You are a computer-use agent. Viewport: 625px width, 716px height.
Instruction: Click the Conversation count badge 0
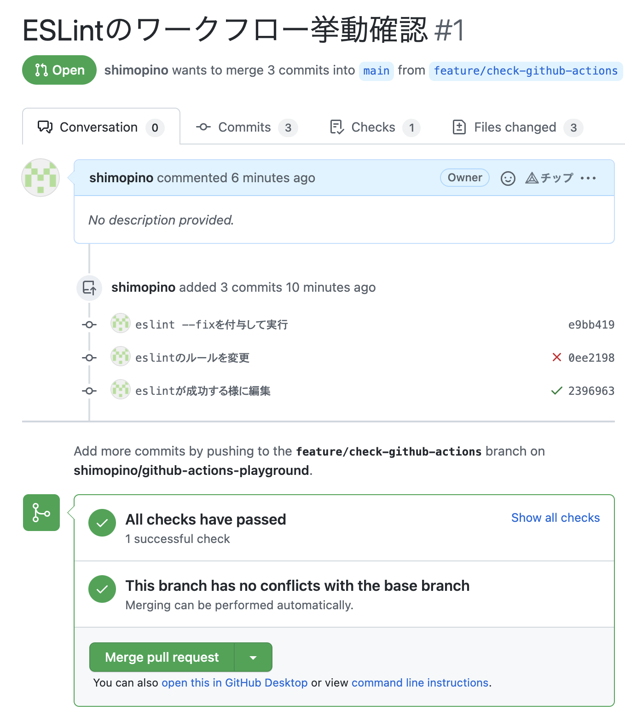coord(155,128)
